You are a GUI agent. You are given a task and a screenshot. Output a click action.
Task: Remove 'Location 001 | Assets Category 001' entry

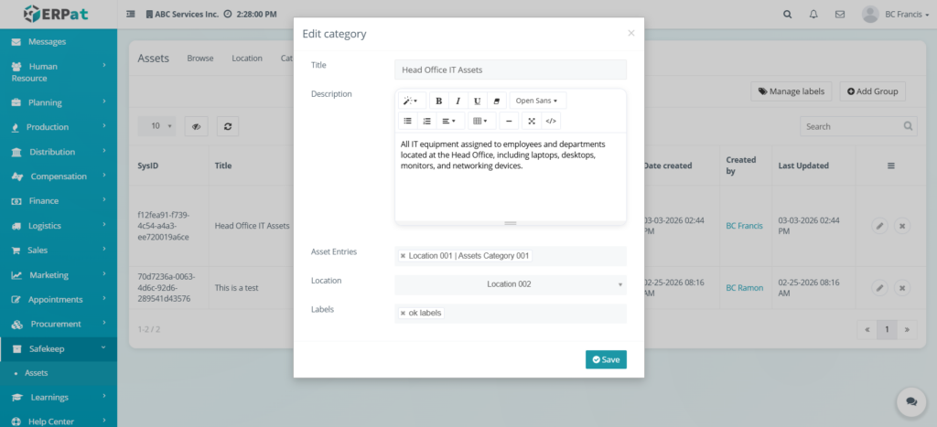(403, 256)
